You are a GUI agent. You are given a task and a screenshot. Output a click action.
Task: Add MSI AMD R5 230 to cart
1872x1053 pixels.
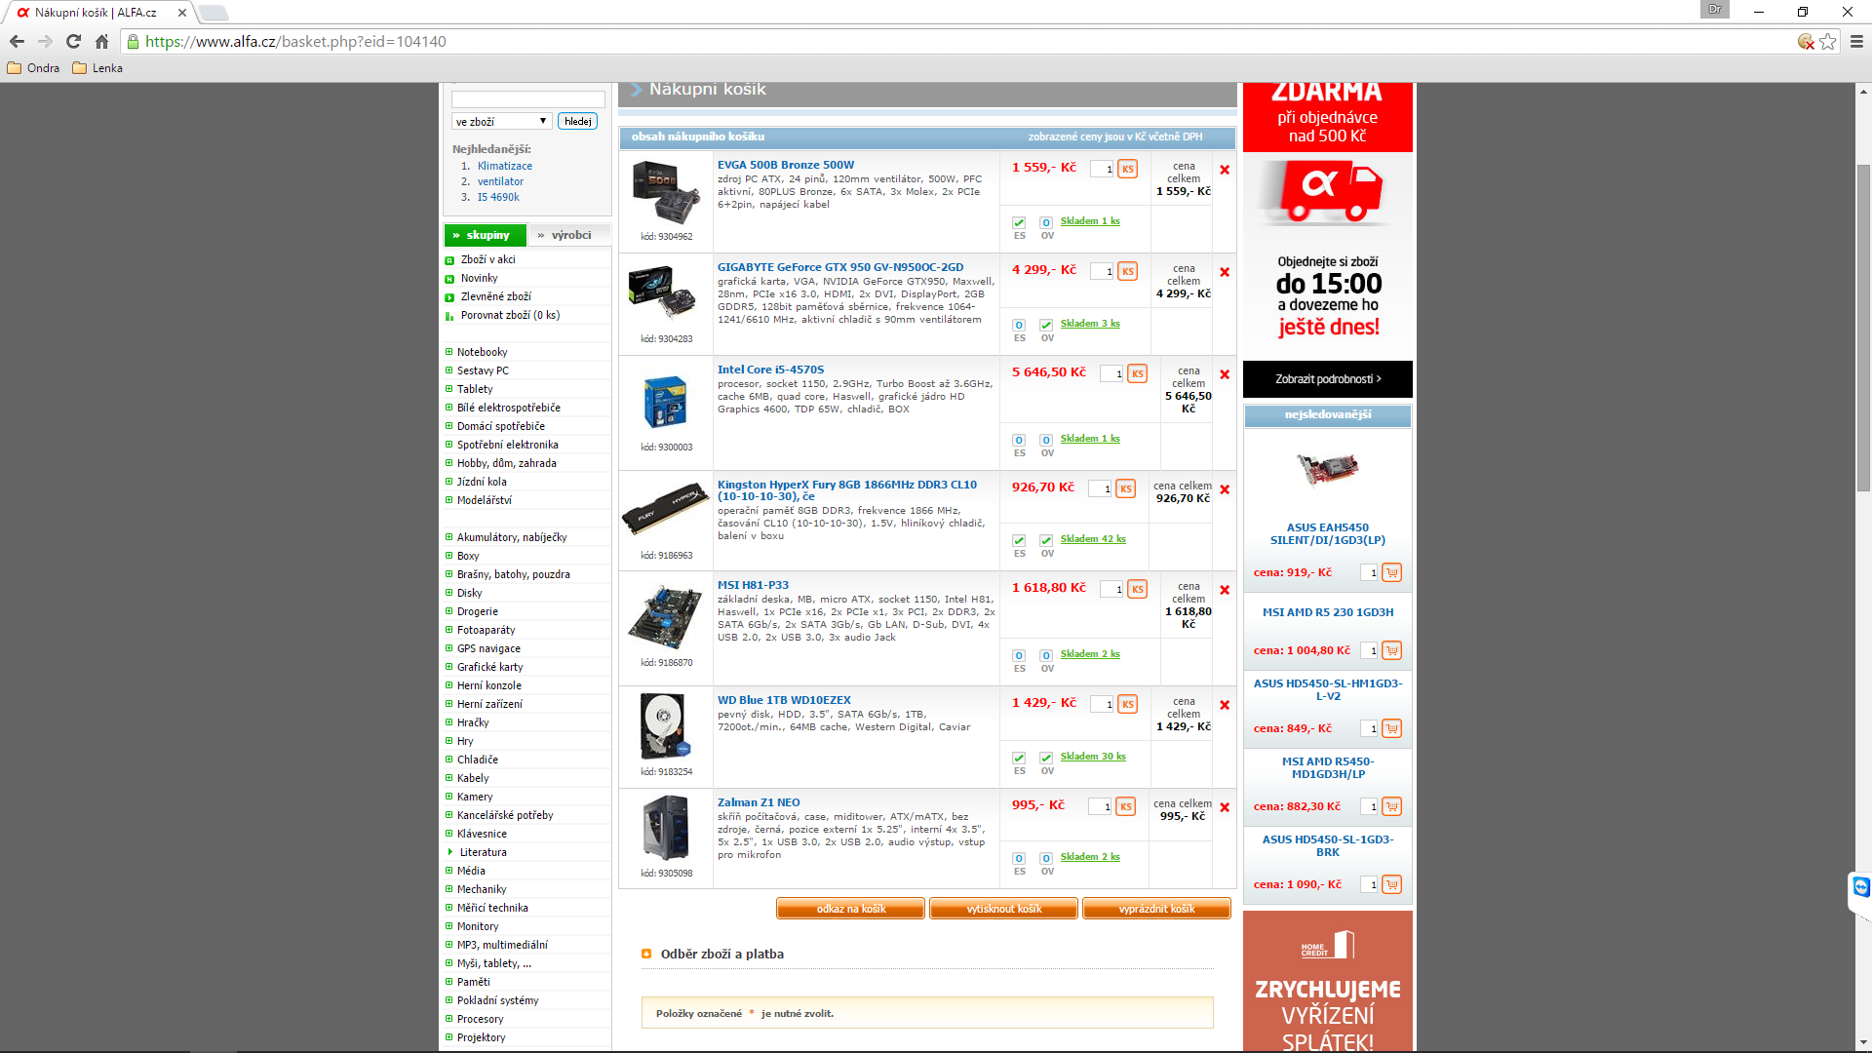(x=1392, y=650)
